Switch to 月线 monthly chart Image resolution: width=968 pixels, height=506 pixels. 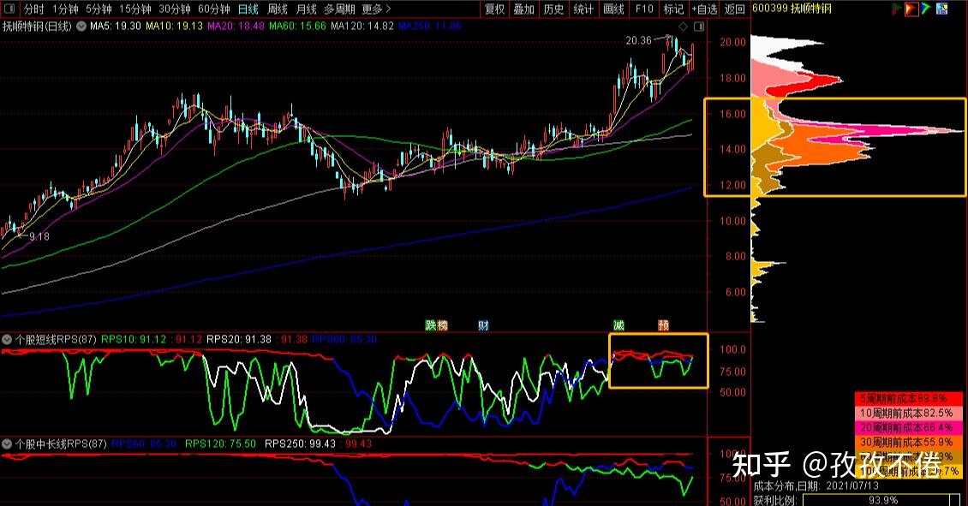click(x=306, y=9)
